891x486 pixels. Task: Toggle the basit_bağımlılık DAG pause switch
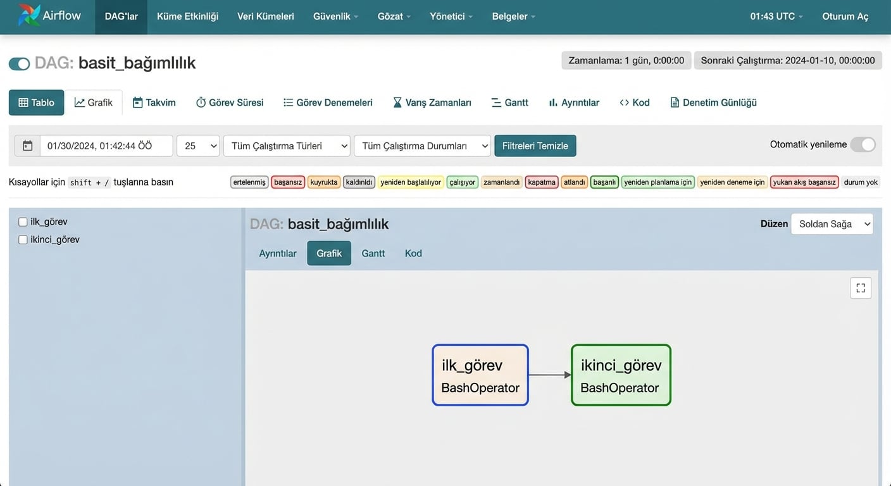click(x=19, y=64)
